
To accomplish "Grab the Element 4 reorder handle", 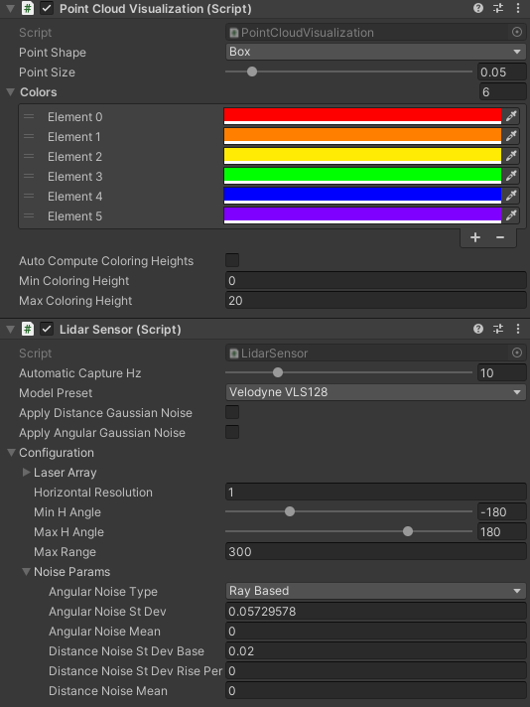I will point(29,196).
